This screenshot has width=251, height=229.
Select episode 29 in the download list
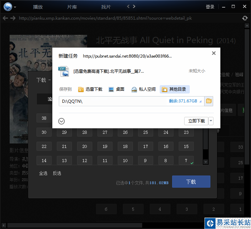64,132
